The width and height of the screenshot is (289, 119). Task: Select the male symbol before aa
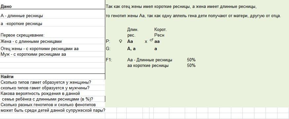click(151, 40)
